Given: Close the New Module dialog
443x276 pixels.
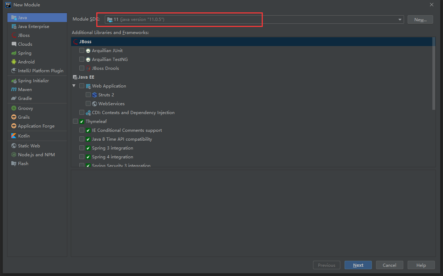Looking at the screenshot, I should (432, 5).
